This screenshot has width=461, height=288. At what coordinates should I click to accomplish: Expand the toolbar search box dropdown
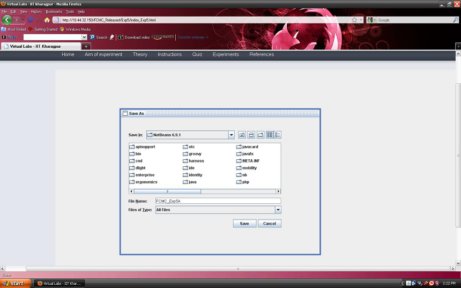(x=84, y=37)
